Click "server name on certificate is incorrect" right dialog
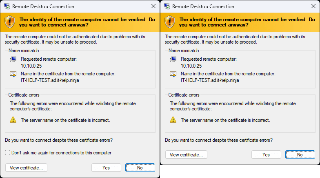This screenshot has height=178, width=320. point(225,120)
